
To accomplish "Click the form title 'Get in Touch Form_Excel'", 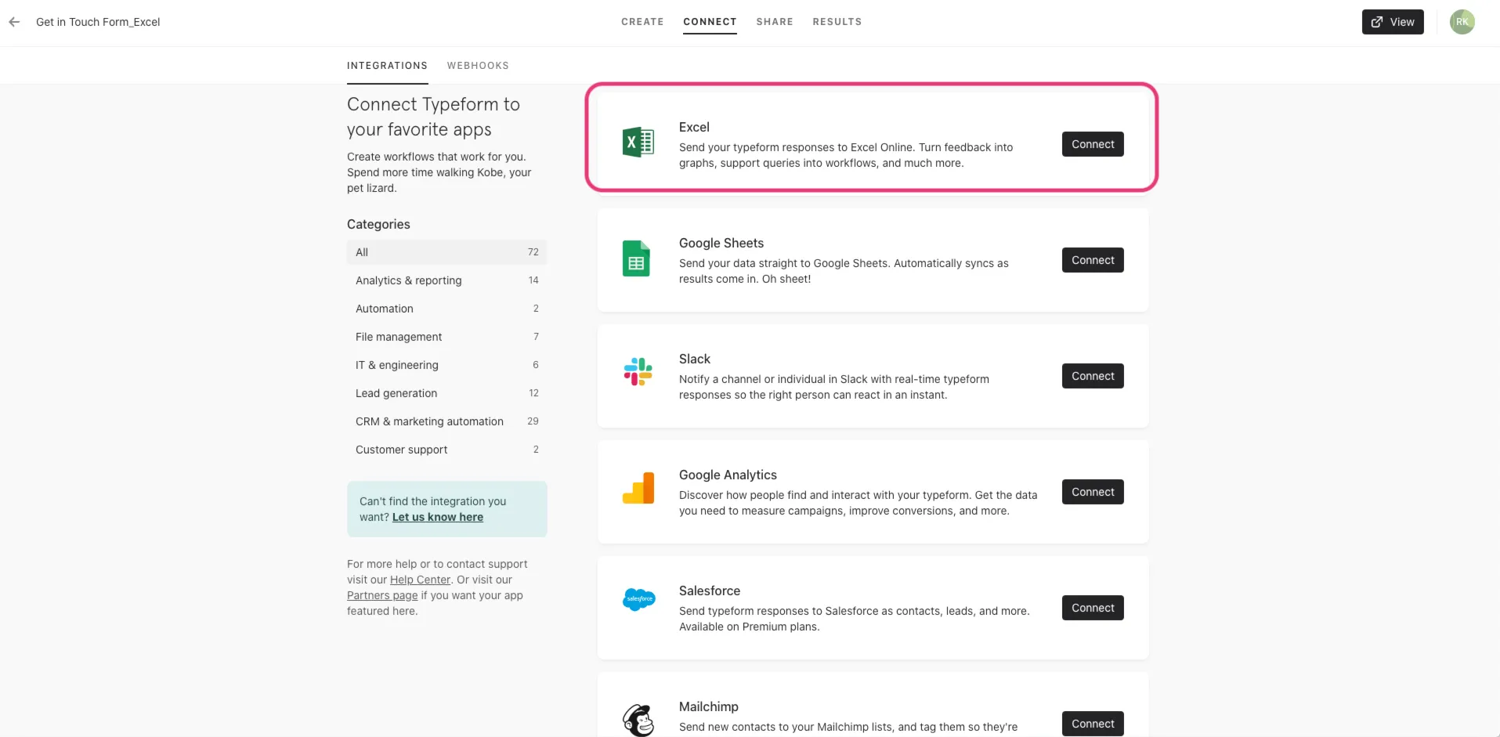I will tap(98, 22).
